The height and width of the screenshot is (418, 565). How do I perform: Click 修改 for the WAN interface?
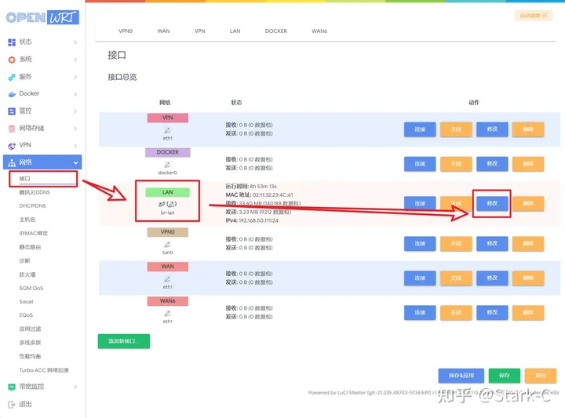tap(492, 278)
